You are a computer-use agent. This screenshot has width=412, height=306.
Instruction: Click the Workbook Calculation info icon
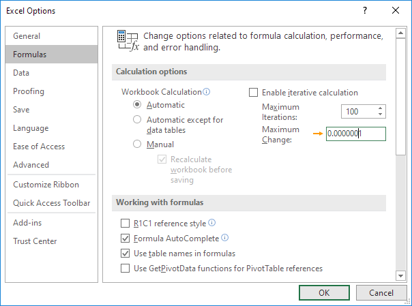coord(207,92)
